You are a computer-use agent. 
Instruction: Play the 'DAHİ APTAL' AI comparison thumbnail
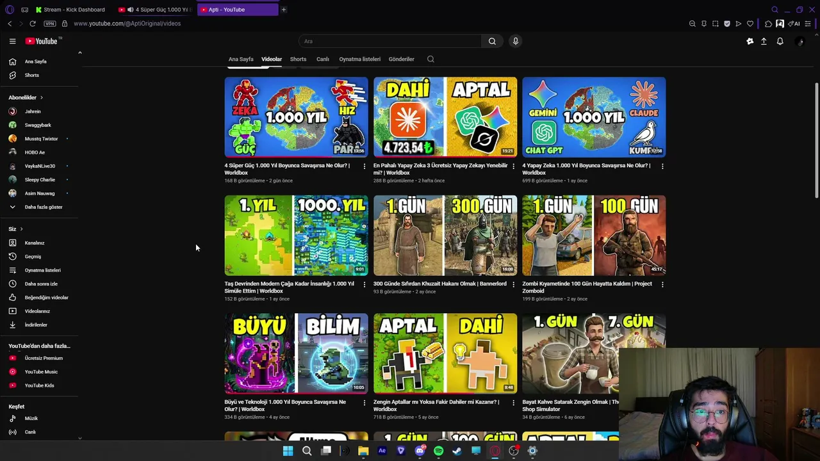click(445, 117)
